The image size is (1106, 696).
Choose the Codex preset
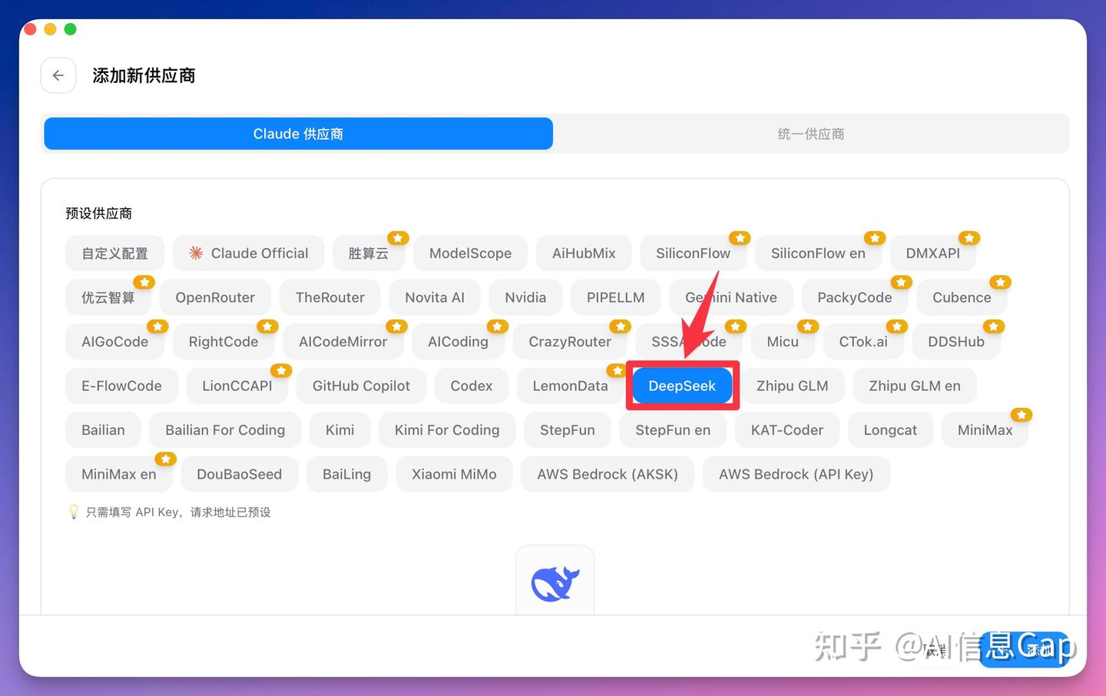coord(472,386)
